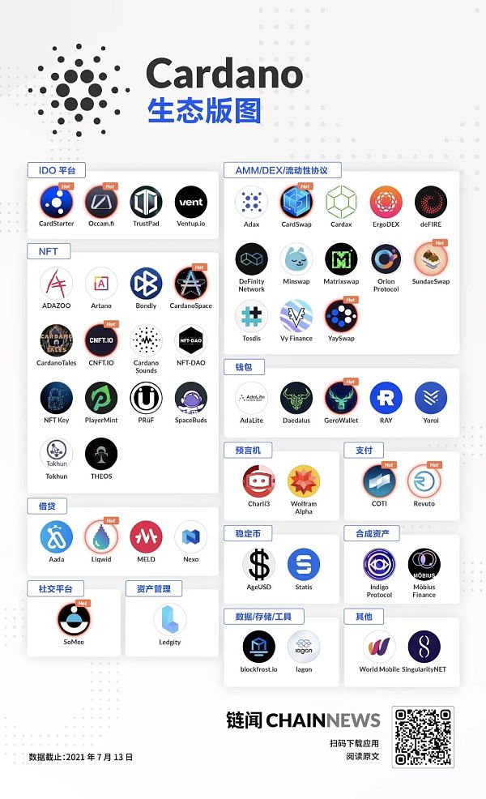The height and width of the screenshot is (799, 486).
Task: Select the Daedalus wallet icon
Action: [296, 398]
